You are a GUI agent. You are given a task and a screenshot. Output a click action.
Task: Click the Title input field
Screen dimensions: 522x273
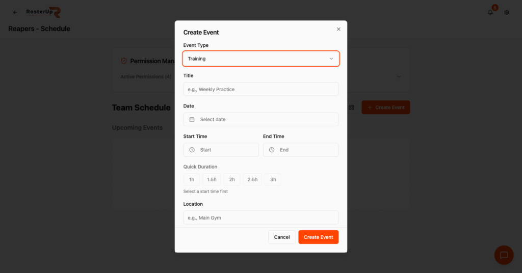point(261,89)
